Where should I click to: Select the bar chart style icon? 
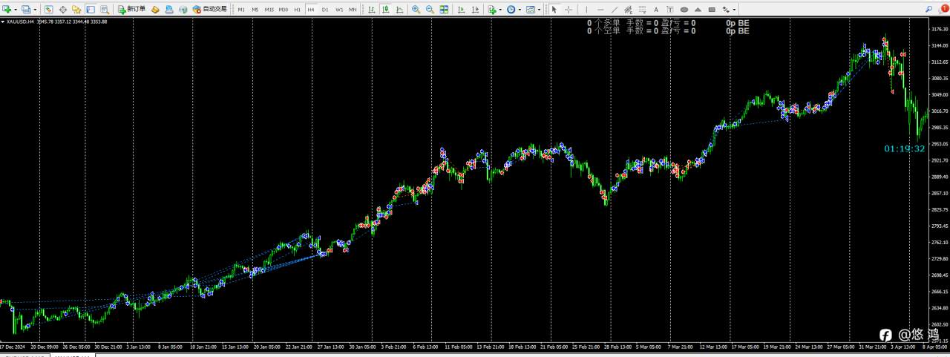click(372, 9)
